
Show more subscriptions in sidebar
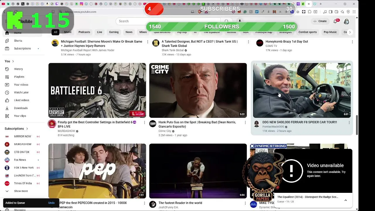pos(21,191)
